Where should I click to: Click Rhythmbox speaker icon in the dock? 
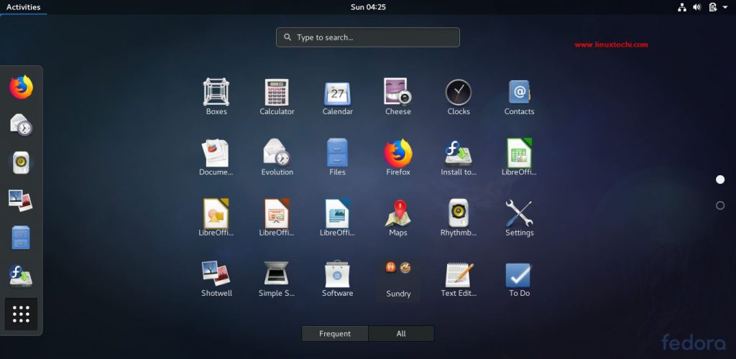click(21, 163)
